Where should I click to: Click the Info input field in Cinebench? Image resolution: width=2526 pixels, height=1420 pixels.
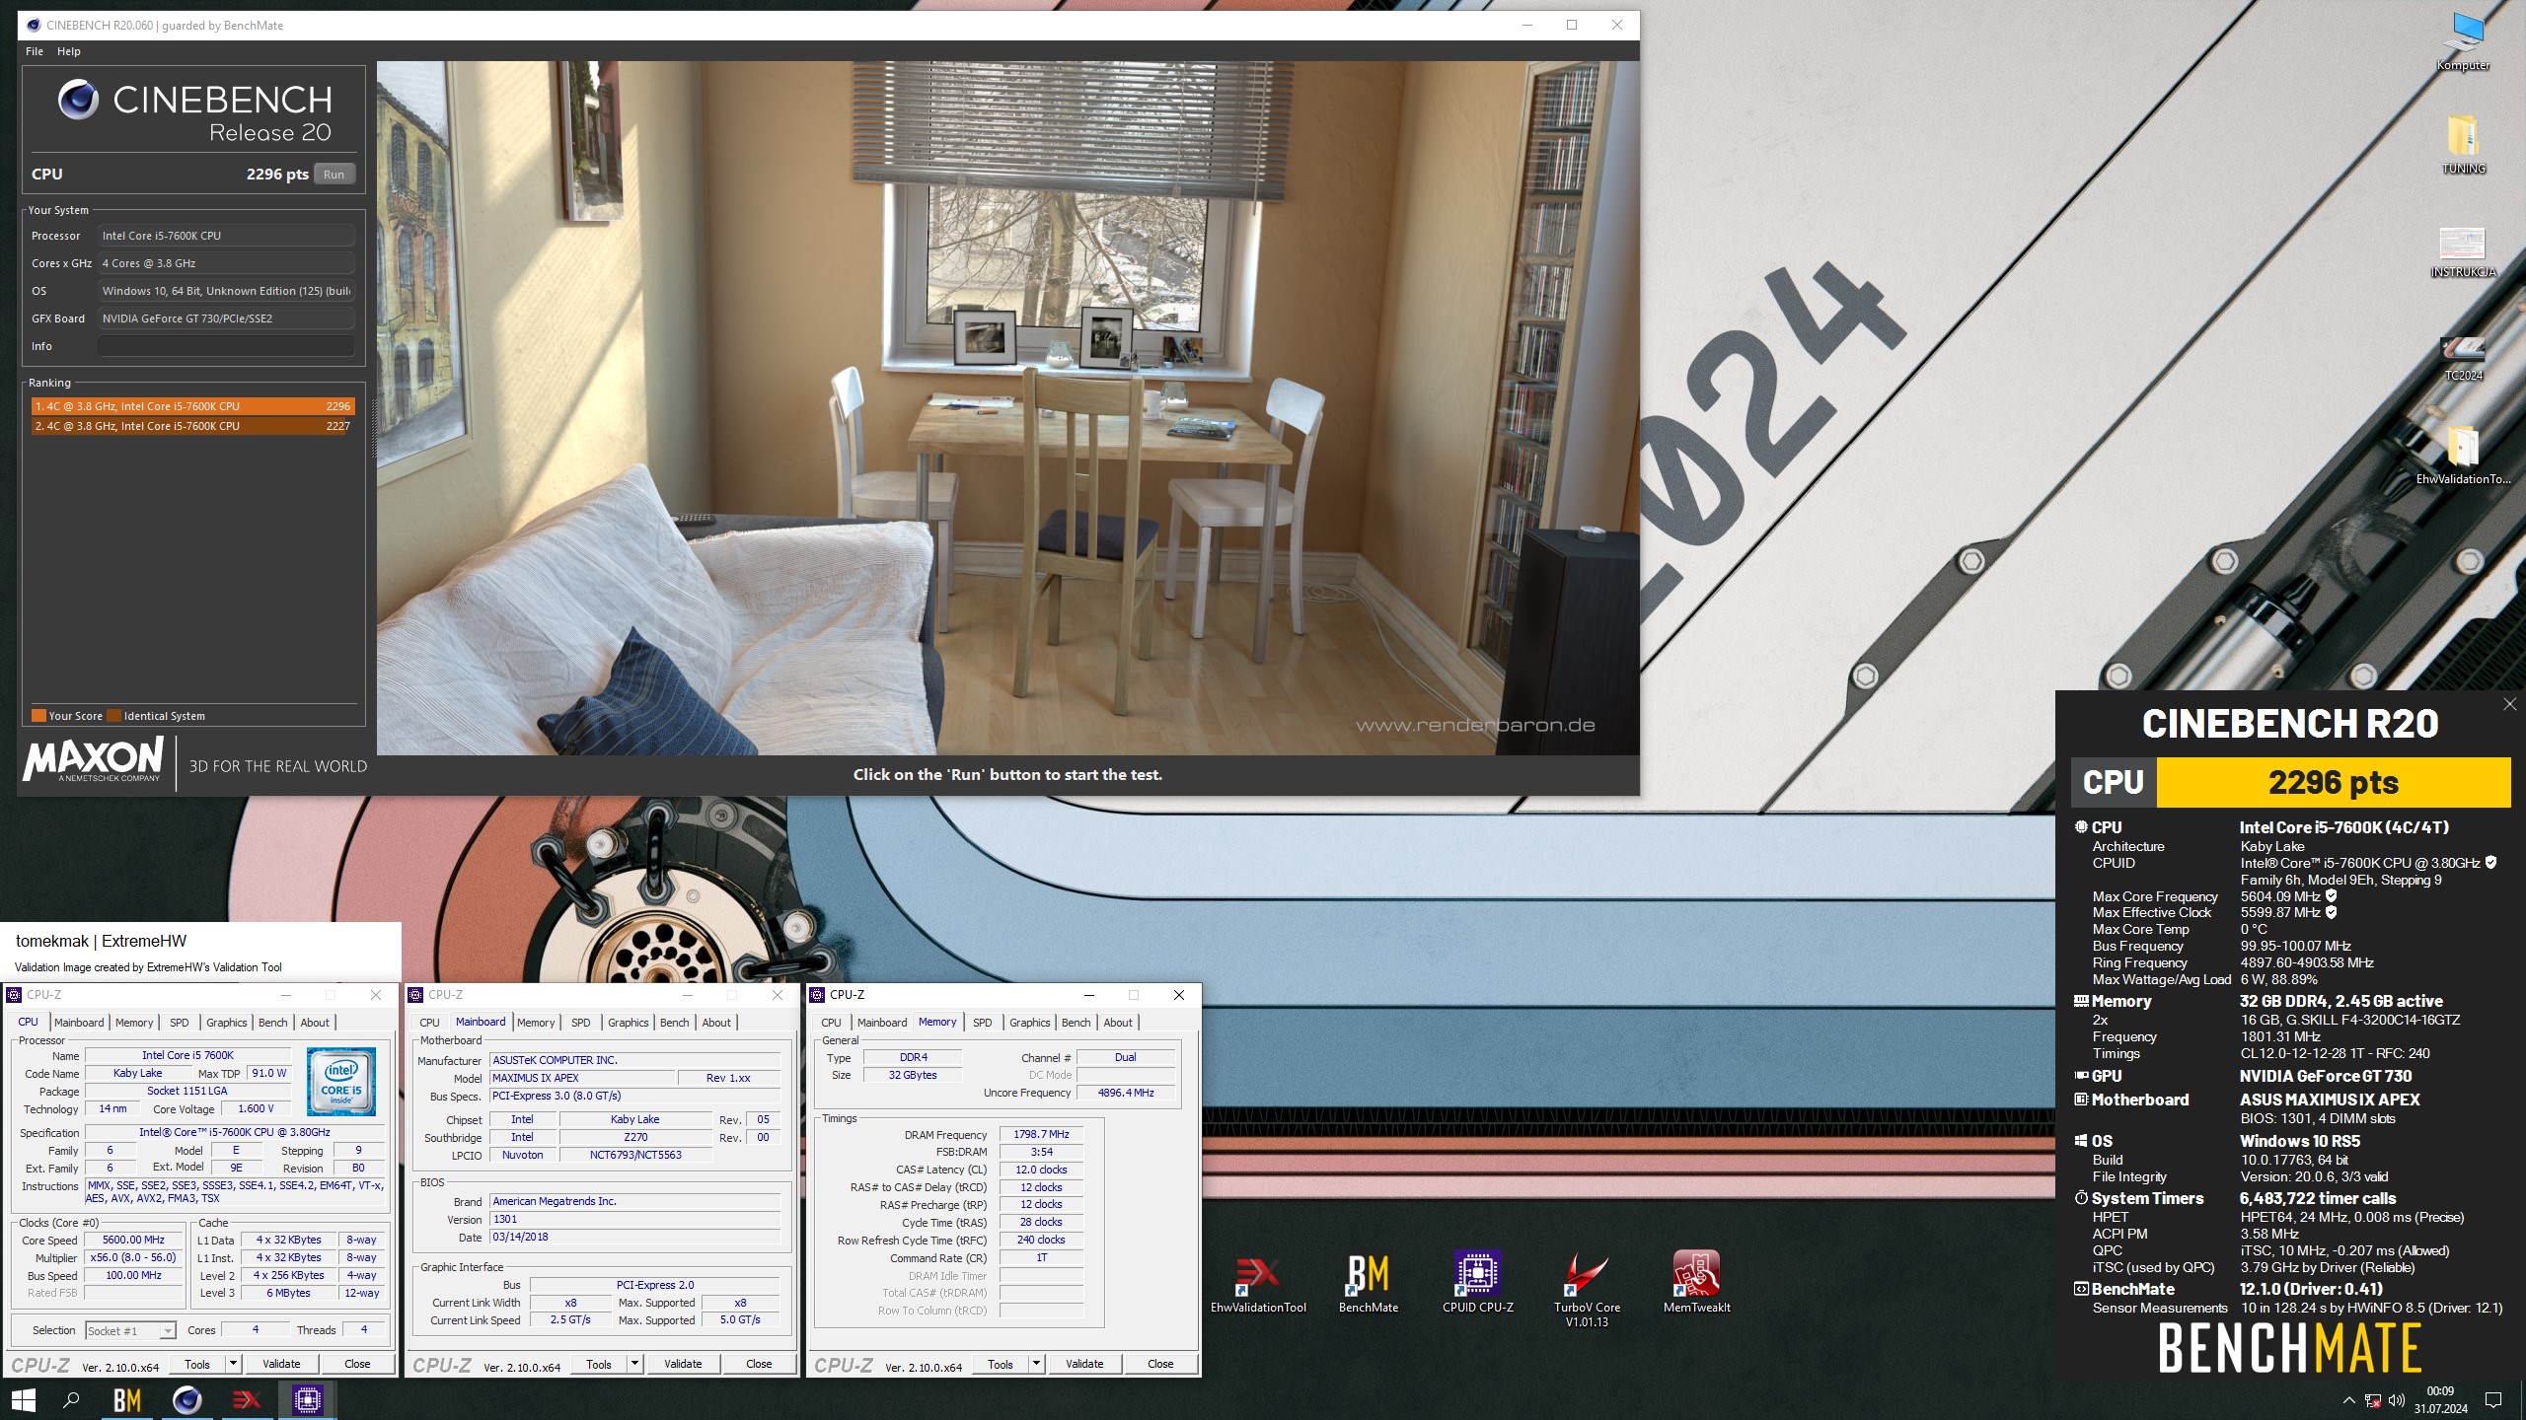tap(226, 346)
